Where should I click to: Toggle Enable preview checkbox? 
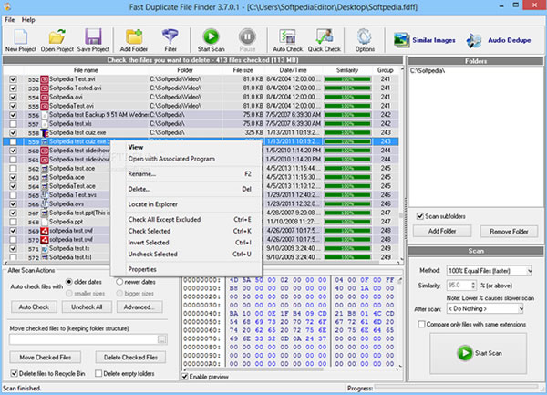click(185, 377)
